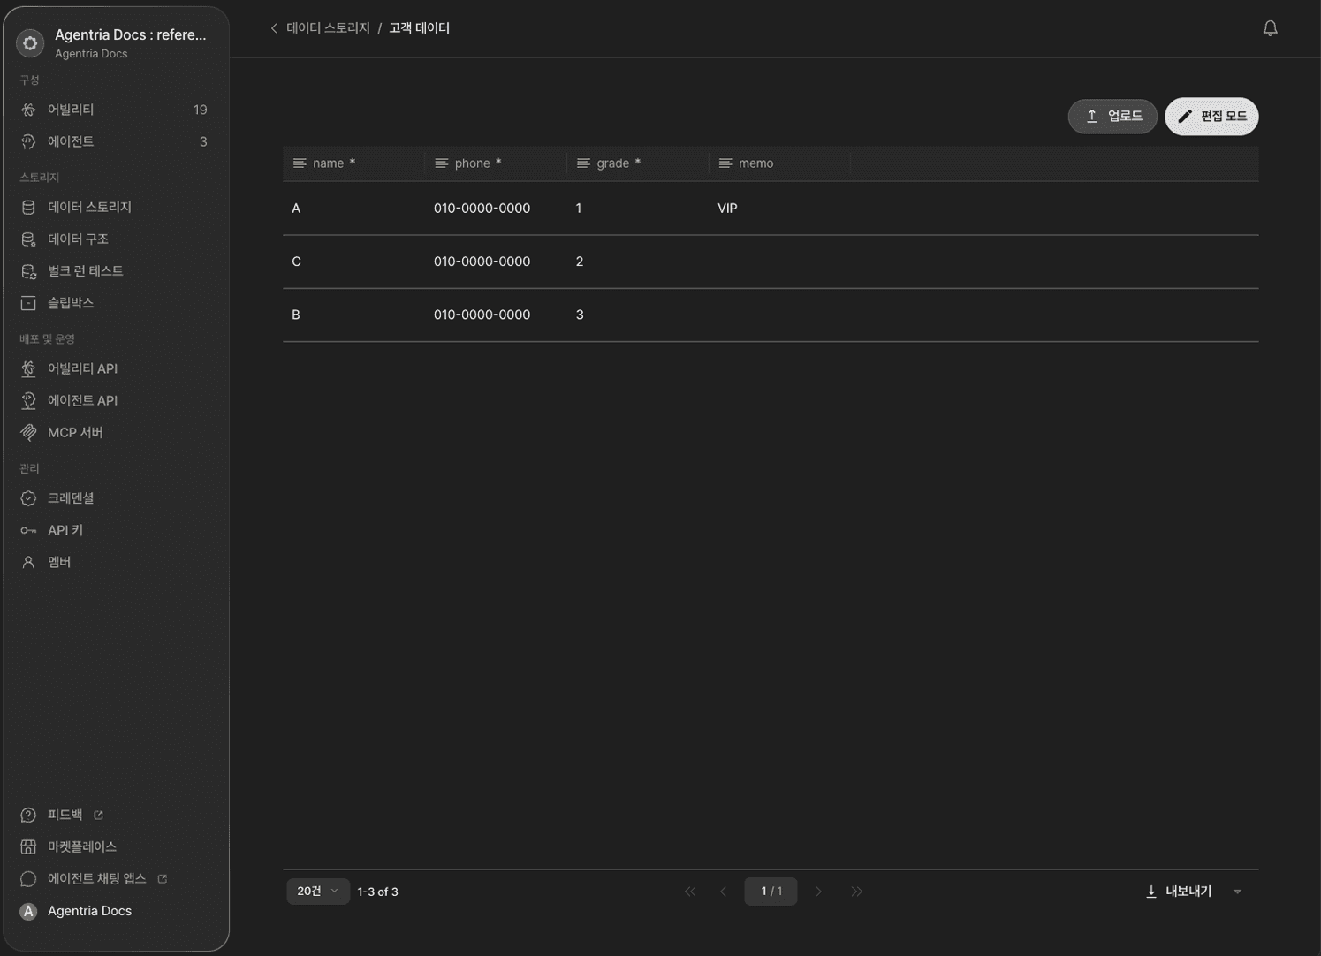Click the phone column header
Image resolution: width=1321 pixels, height=956 pixels.
click(496, 163)
